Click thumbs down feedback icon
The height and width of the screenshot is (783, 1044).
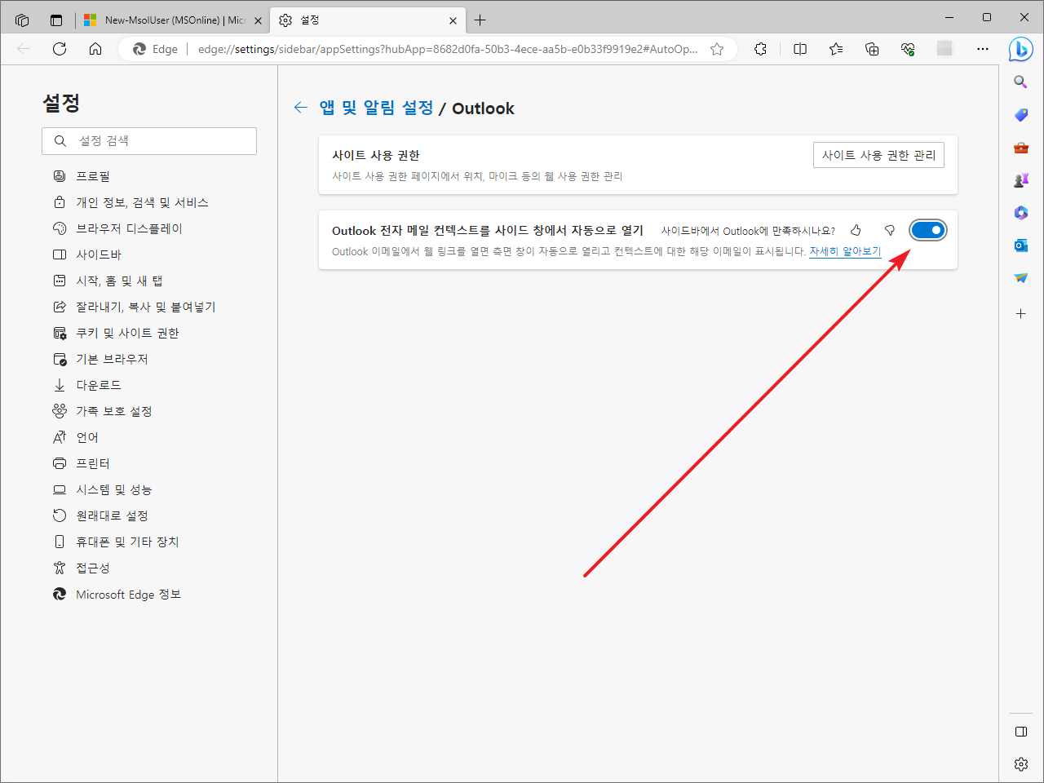coord(890,230)
